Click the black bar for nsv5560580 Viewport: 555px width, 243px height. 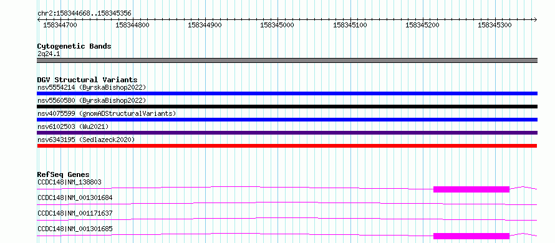pyautogui.click(x=287, y=107)
